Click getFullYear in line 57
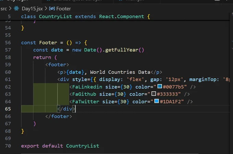233x154 pixels. click(122, 50)
